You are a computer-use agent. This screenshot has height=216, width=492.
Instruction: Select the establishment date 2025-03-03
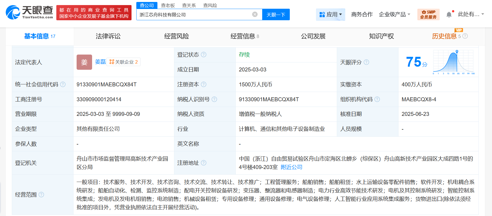click(x=253, y=69)
